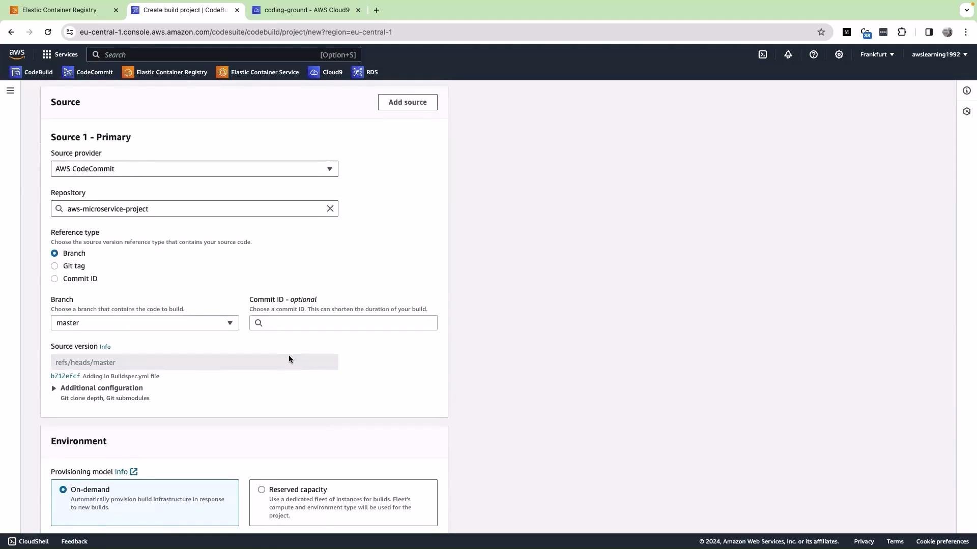Open CodeBuild favorite shortcut

[32, 72]
